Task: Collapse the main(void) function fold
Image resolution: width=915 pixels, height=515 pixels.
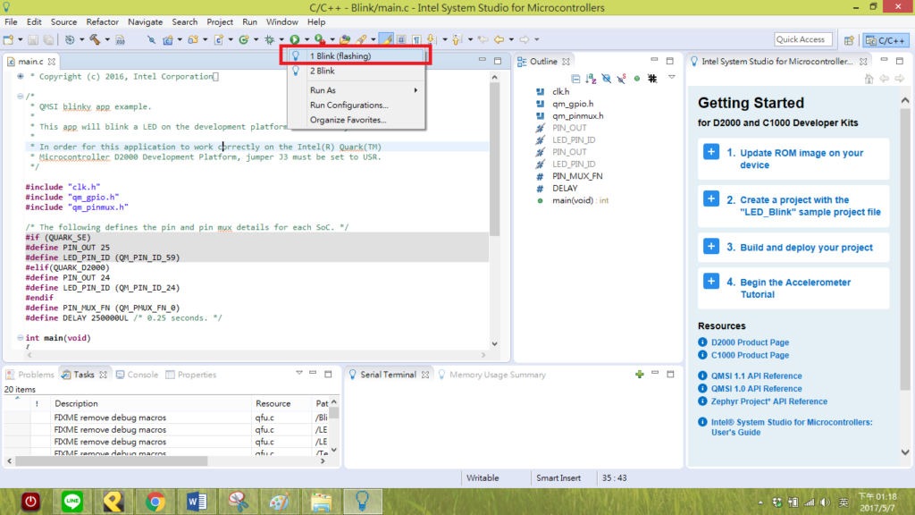Action: pyautogui.click(x=21, y=337)
